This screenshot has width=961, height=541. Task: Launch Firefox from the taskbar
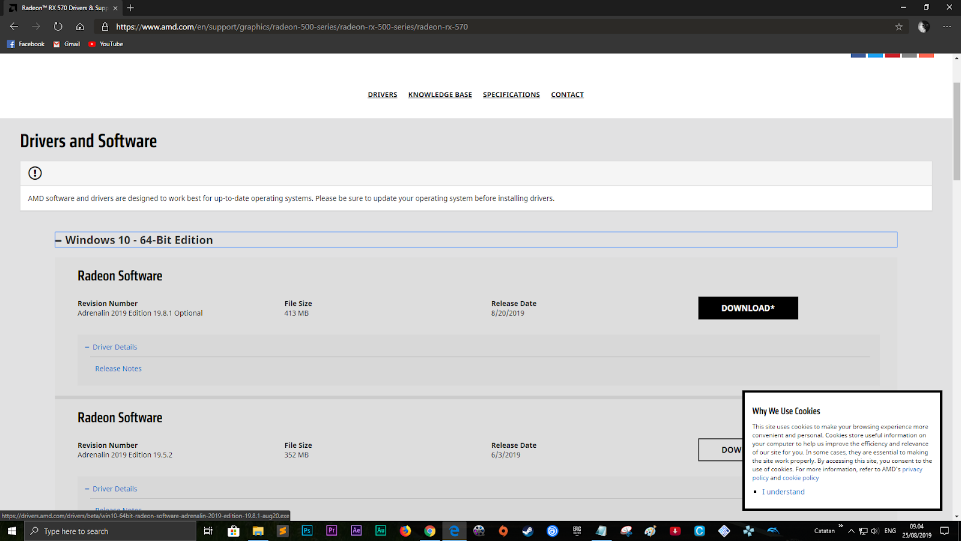[x=405, y=531]
